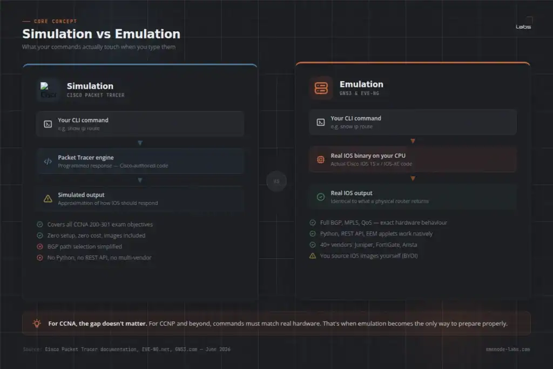Click the CPU chip icon for Real IOS binary
The image size is (553, 369).
click(x=321, y=159)
